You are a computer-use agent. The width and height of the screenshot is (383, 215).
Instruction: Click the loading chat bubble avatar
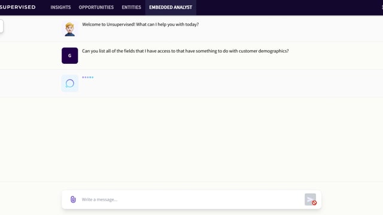(69, 84)
